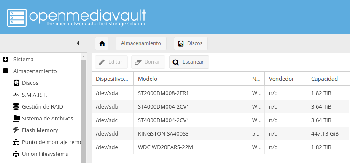This screenshot has width=350, height=163.
Task: Click the Escanear button
Action: [189, 62]
